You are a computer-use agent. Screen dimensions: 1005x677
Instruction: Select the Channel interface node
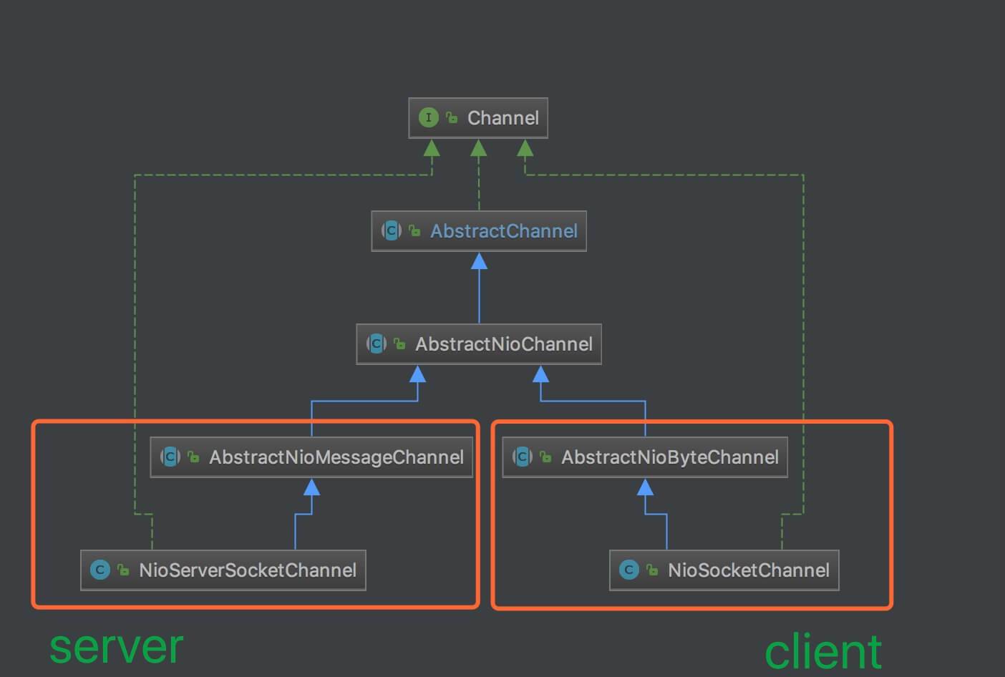[x=478, y=118]
